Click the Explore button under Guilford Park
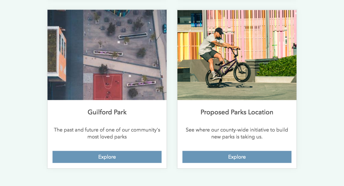The width and height of the screenshot is (344, 186). point(107,157)
